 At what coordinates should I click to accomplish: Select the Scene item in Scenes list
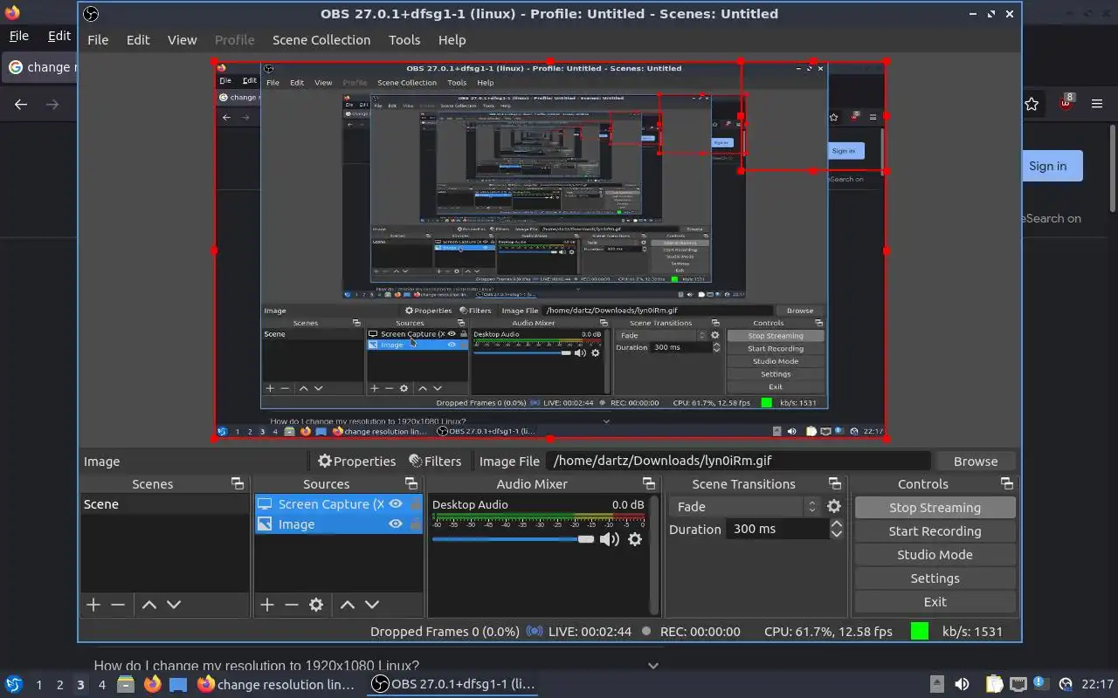(165, 503)
